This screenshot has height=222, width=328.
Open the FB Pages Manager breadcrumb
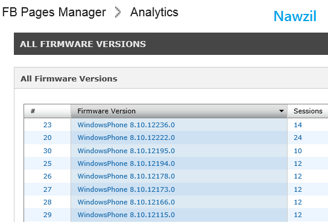[x=54, y=12]
